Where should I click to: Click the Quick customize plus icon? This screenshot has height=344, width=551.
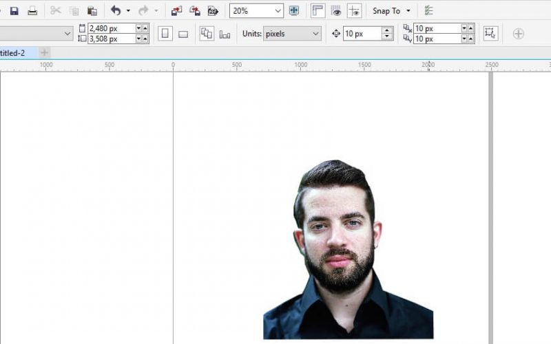click(519, 34)
